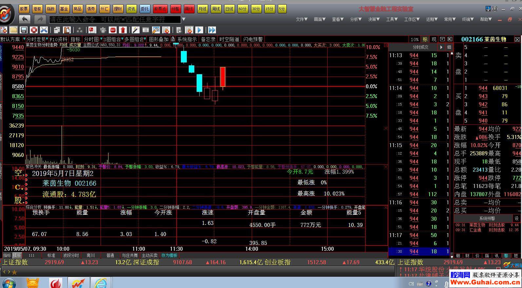Click the clipboard paste icon
The width and height of the screenshot is (522, 288).
tap(67, 30)
